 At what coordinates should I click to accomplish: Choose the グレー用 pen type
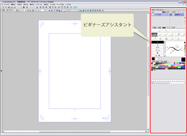158,55
